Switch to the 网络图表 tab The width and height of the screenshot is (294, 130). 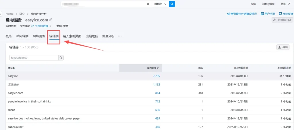click(39, 36)
